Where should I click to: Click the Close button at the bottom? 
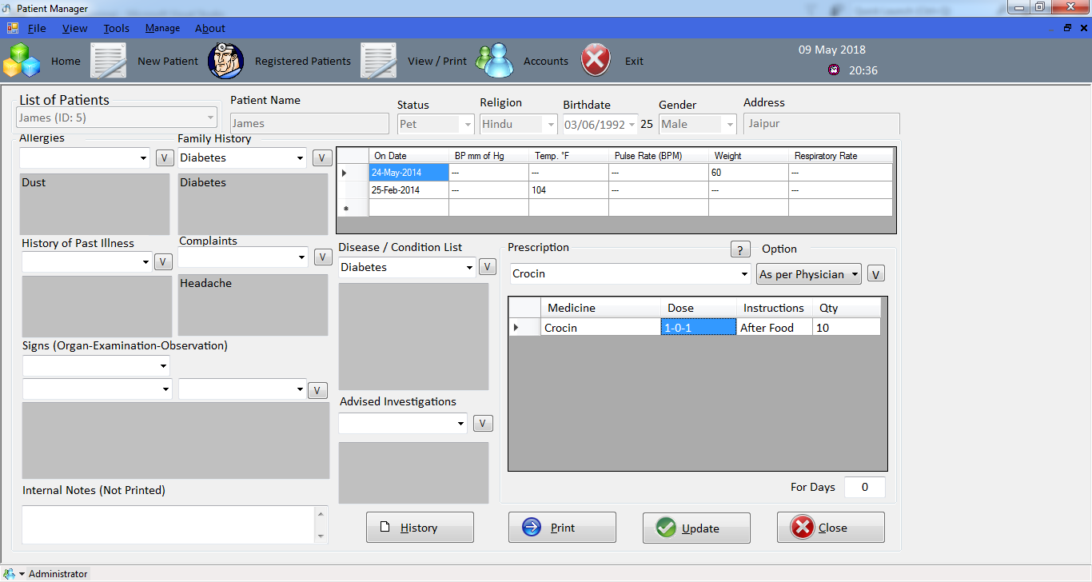[831, 528]
